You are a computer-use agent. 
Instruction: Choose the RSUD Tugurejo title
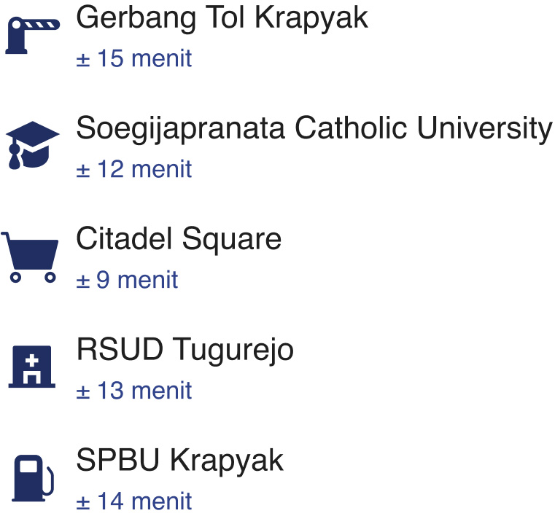click(185, 350)
